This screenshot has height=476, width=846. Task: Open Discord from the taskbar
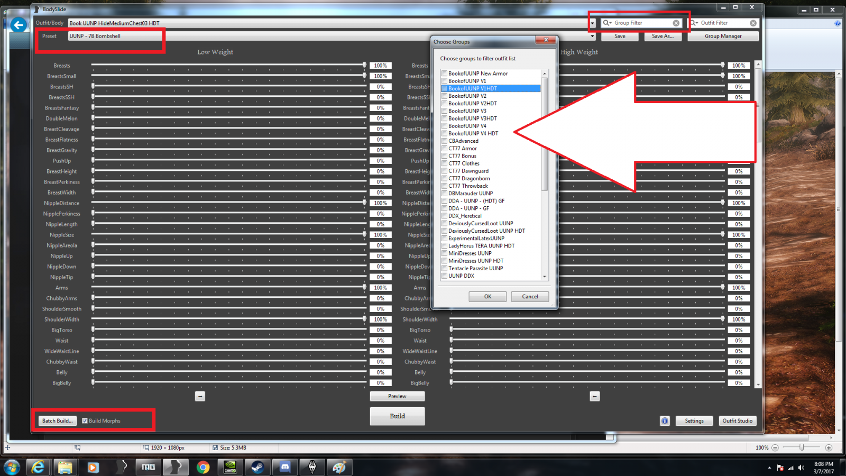coord(285,467)
